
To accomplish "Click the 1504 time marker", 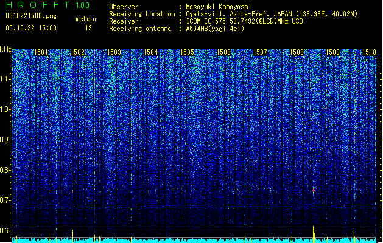I will pos(151,52).
